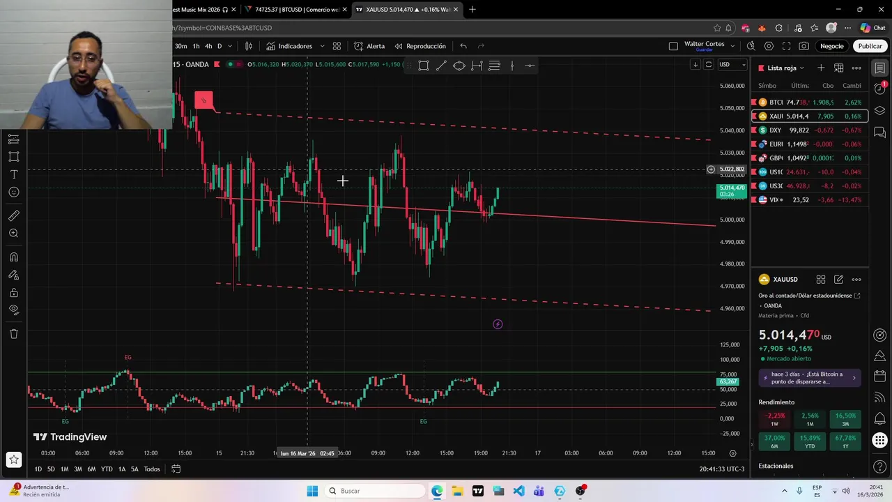
Task: Select the ruler measure tool
Action: [13, 215]
